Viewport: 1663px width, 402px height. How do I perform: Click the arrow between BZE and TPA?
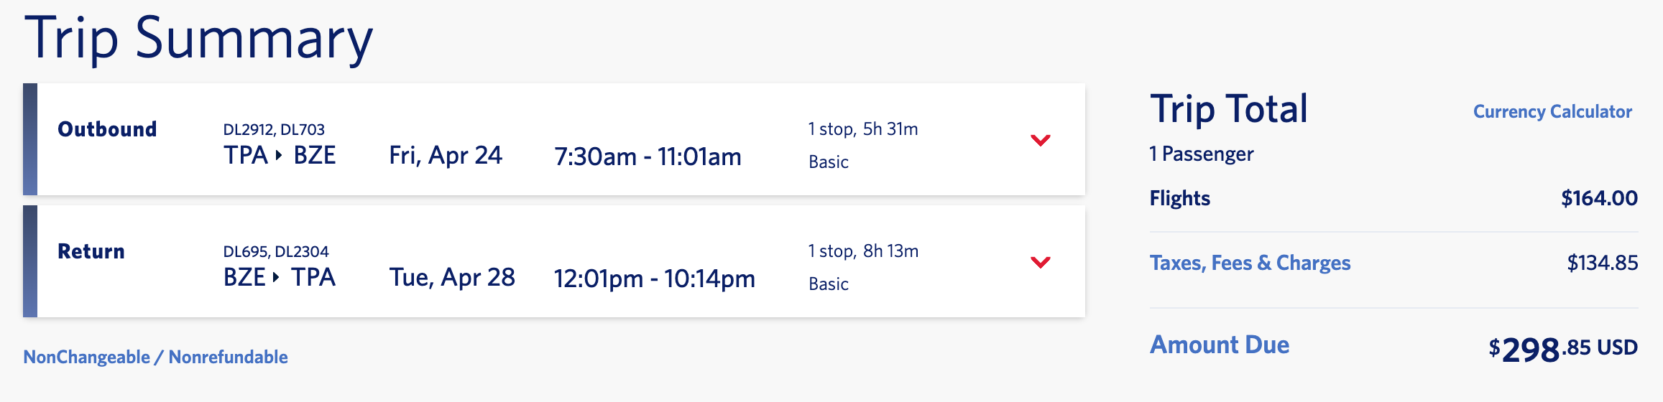(x=276, y=278)
